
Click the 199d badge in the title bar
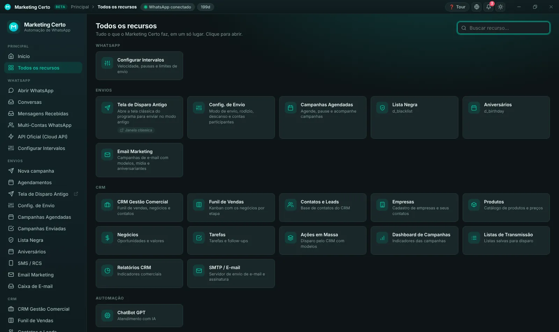[x=205, y=7]
